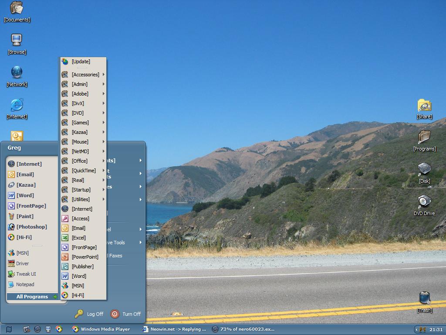This screenshot has width=446, height=335.
Task: Expand the [DVD] submenu
Action: [x=83, y=113]
